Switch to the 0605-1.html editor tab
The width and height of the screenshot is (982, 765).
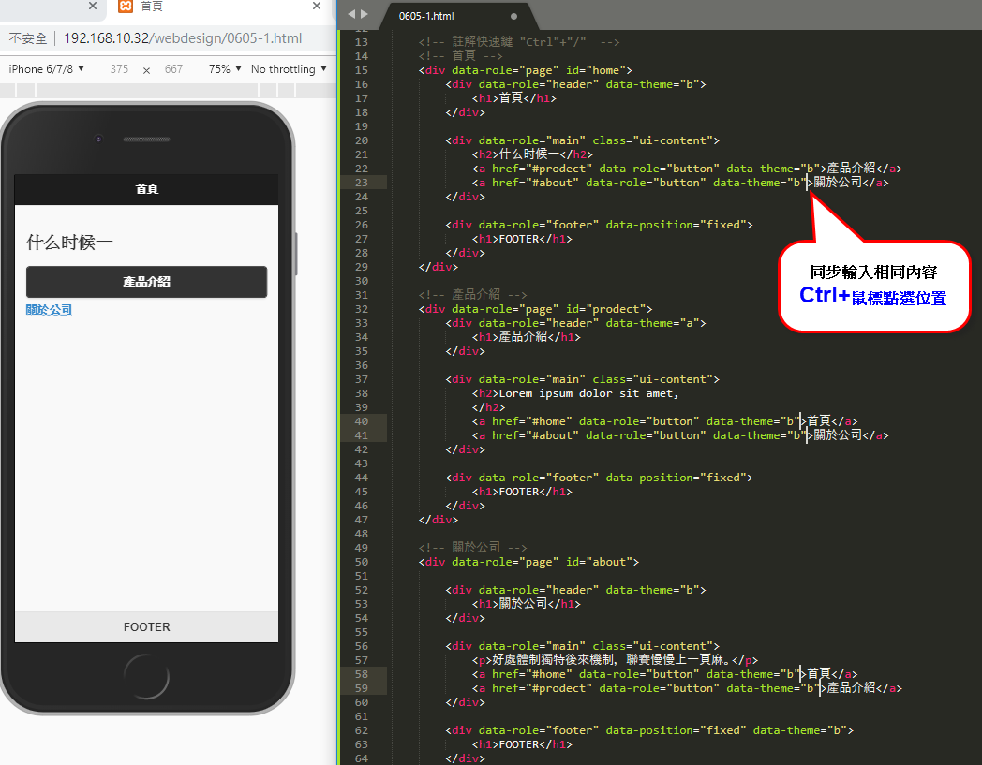[426, 16]
